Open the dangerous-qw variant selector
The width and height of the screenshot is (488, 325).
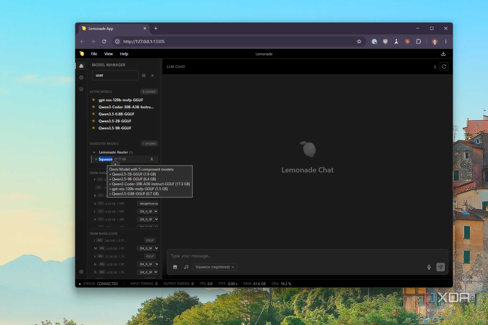coord(148,204)
